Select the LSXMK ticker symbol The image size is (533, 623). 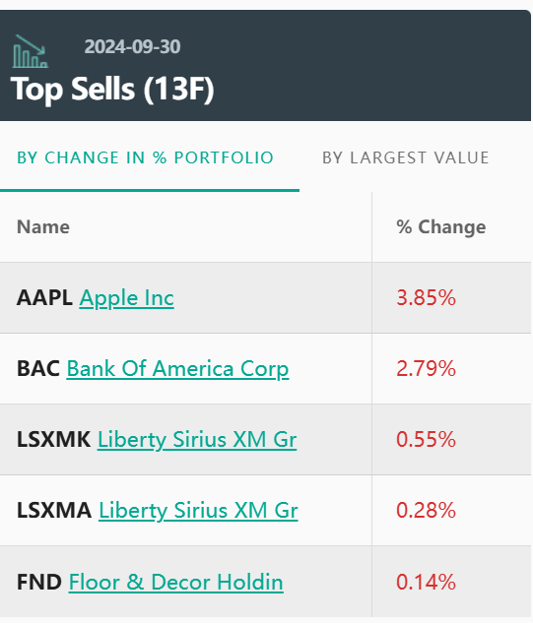54,439
